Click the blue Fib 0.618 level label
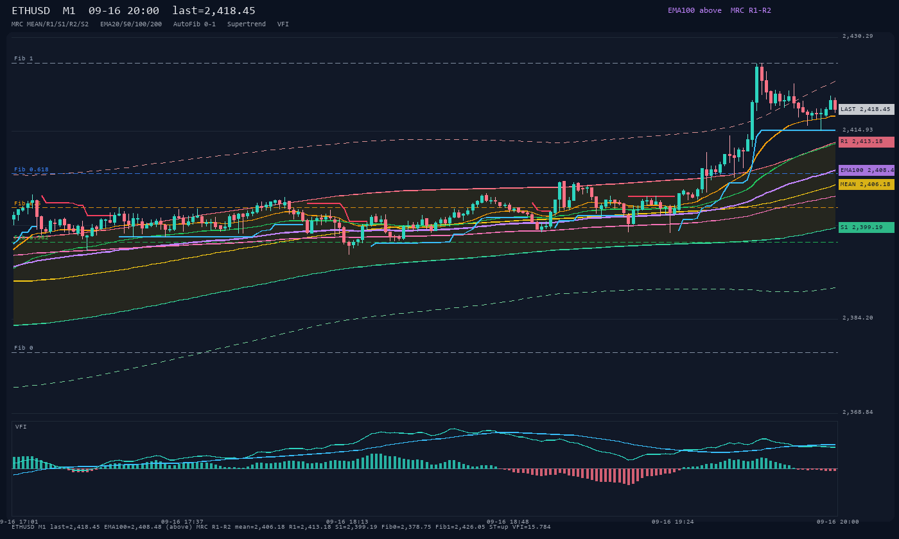The height and width of the screenshot is (539, 899). click(31, 169)
